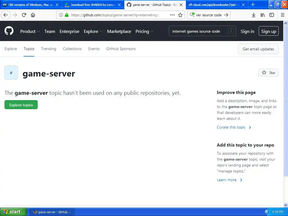Click the hashtag topic icon
288x216 pixels.
tap(11, 73)
